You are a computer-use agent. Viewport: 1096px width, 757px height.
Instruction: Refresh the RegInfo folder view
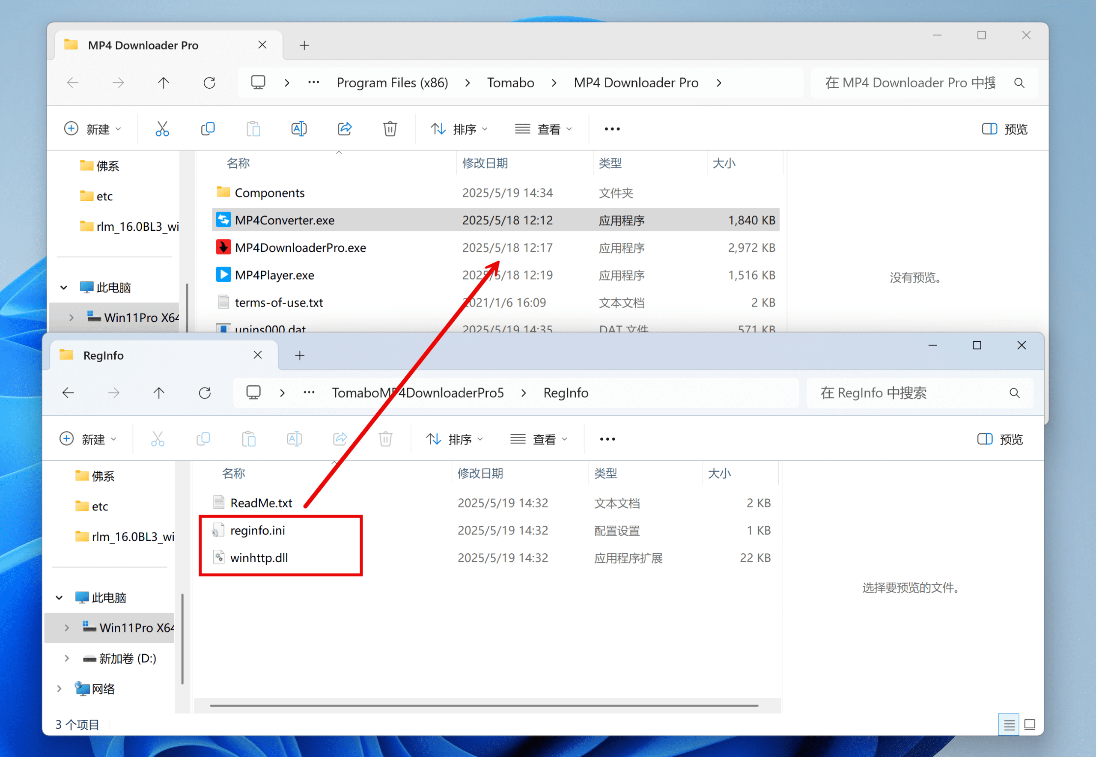(x=205, y=393)
